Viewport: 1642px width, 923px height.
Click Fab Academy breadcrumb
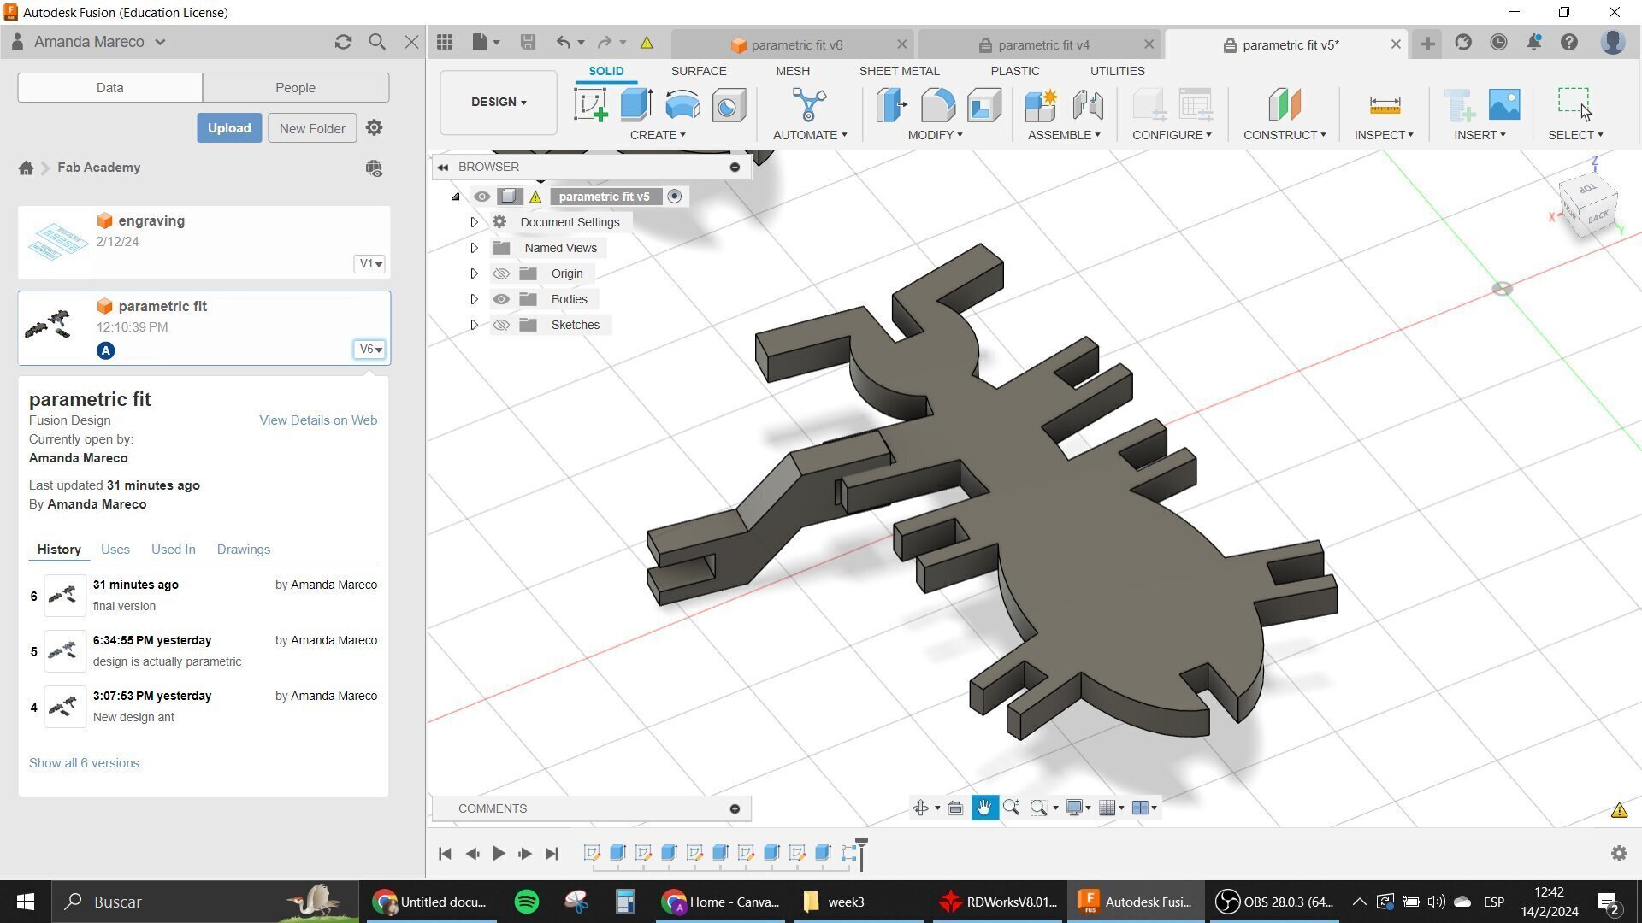pos(98,168)
